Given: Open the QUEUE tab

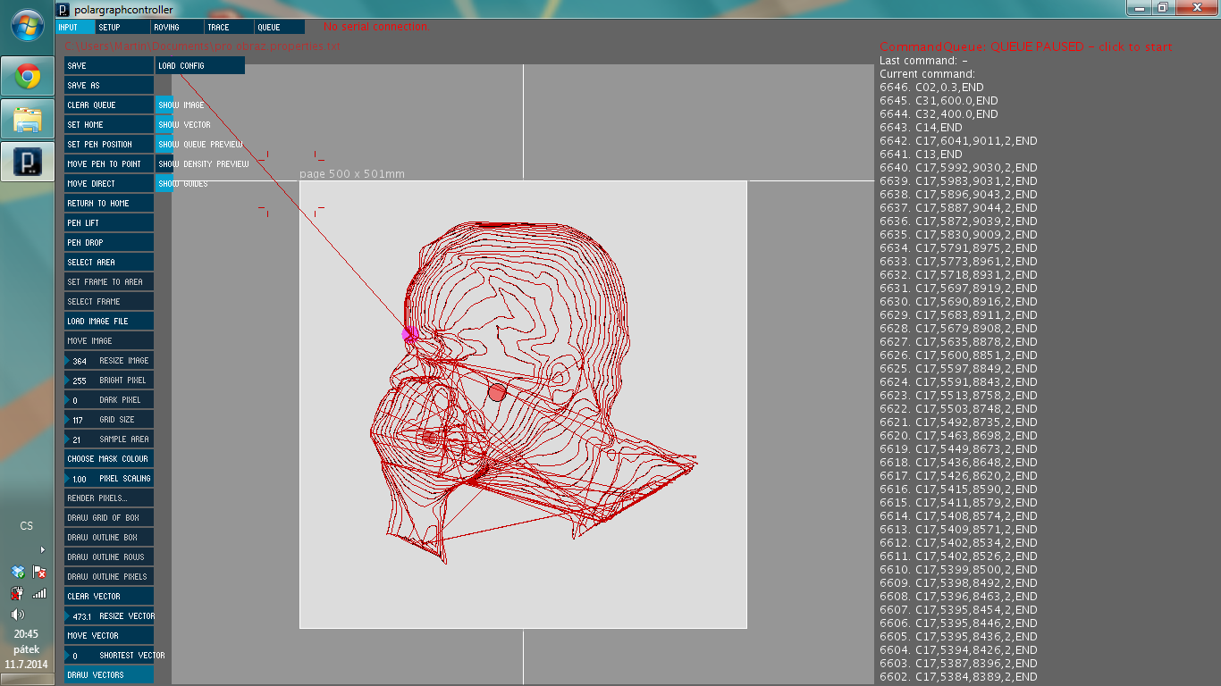Looking at the screenshot, I should tap(280, 27).
